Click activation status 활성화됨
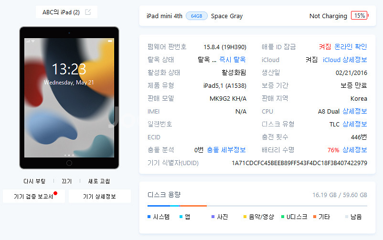 [x=234, y=73]
